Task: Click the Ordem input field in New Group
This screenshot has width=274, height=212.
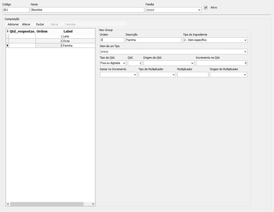Action: (112, 40)
